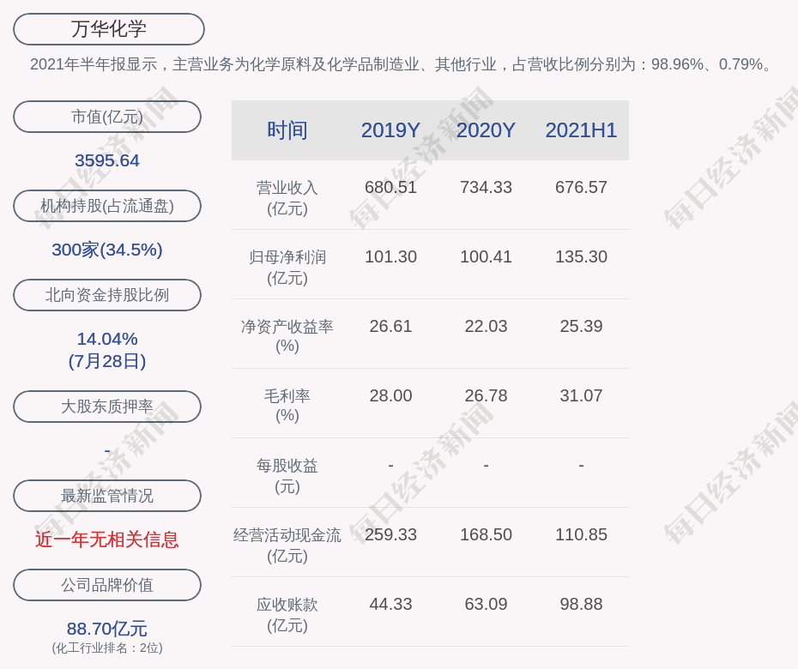The image size is (798, 669).
Task: Click the 净资产收益率(%) row label
Action: pos(287,336)
